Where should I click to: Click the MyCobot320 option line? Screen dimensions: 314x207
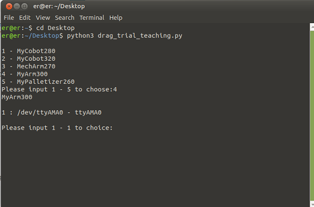click(29, 59)
